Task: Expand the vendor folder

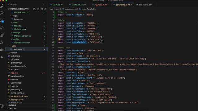Action: pyautogui.click(x=14, y=53)
